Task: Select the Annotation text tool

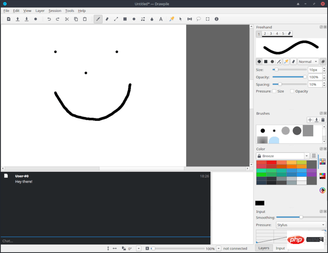Action: coord(161,19)
